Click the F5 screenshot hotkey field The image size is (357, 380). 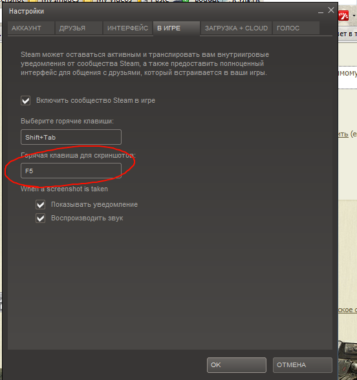[71, 171]
